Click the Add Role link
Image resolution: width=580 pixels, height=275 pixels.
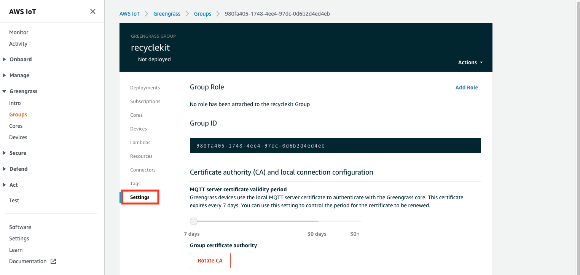(467, 87)
